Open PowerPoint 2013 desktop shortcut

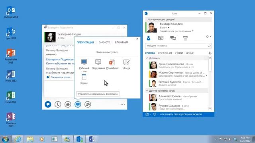coord(11,56)
